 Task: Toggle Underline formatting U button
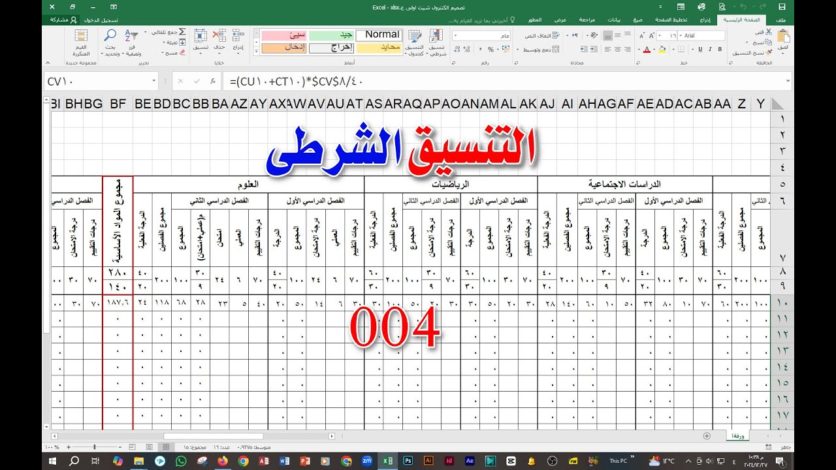coord(699,50)
